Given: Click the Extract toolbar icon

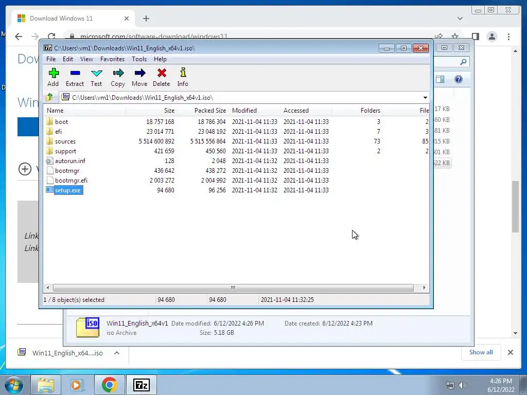Looking at the screenshot, I should 75,73.
